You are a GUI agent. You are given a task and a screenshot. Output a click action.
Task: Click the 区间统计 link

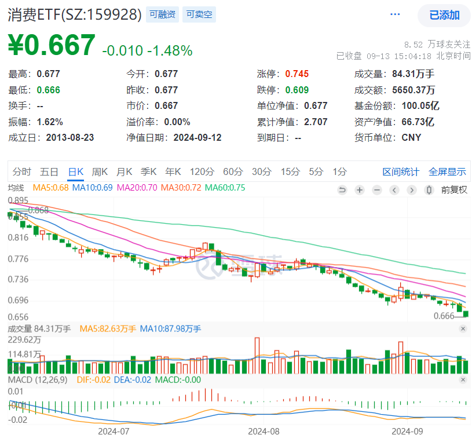(401, 171)
